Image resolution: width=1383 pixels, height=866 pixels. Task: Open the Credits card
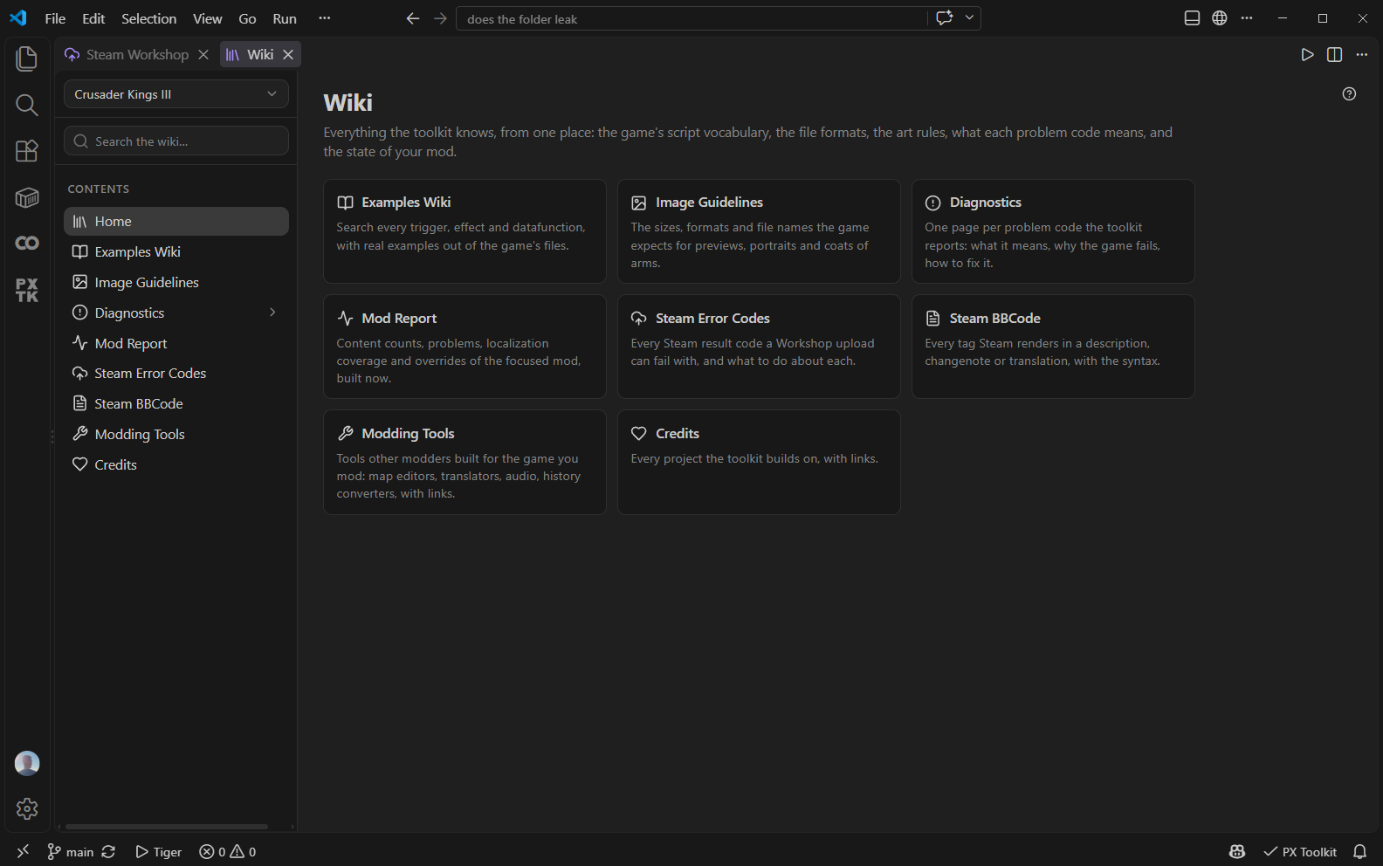click(x=759, y=462)
